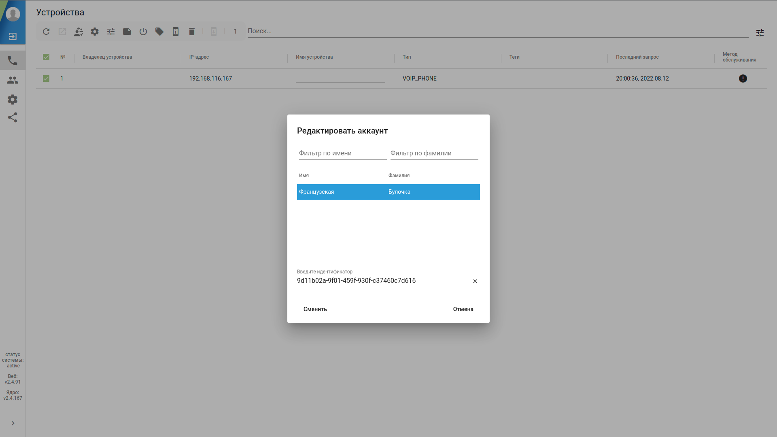777x437 pixels.
Task: Open search filter options at right
Action: [760, 33]
